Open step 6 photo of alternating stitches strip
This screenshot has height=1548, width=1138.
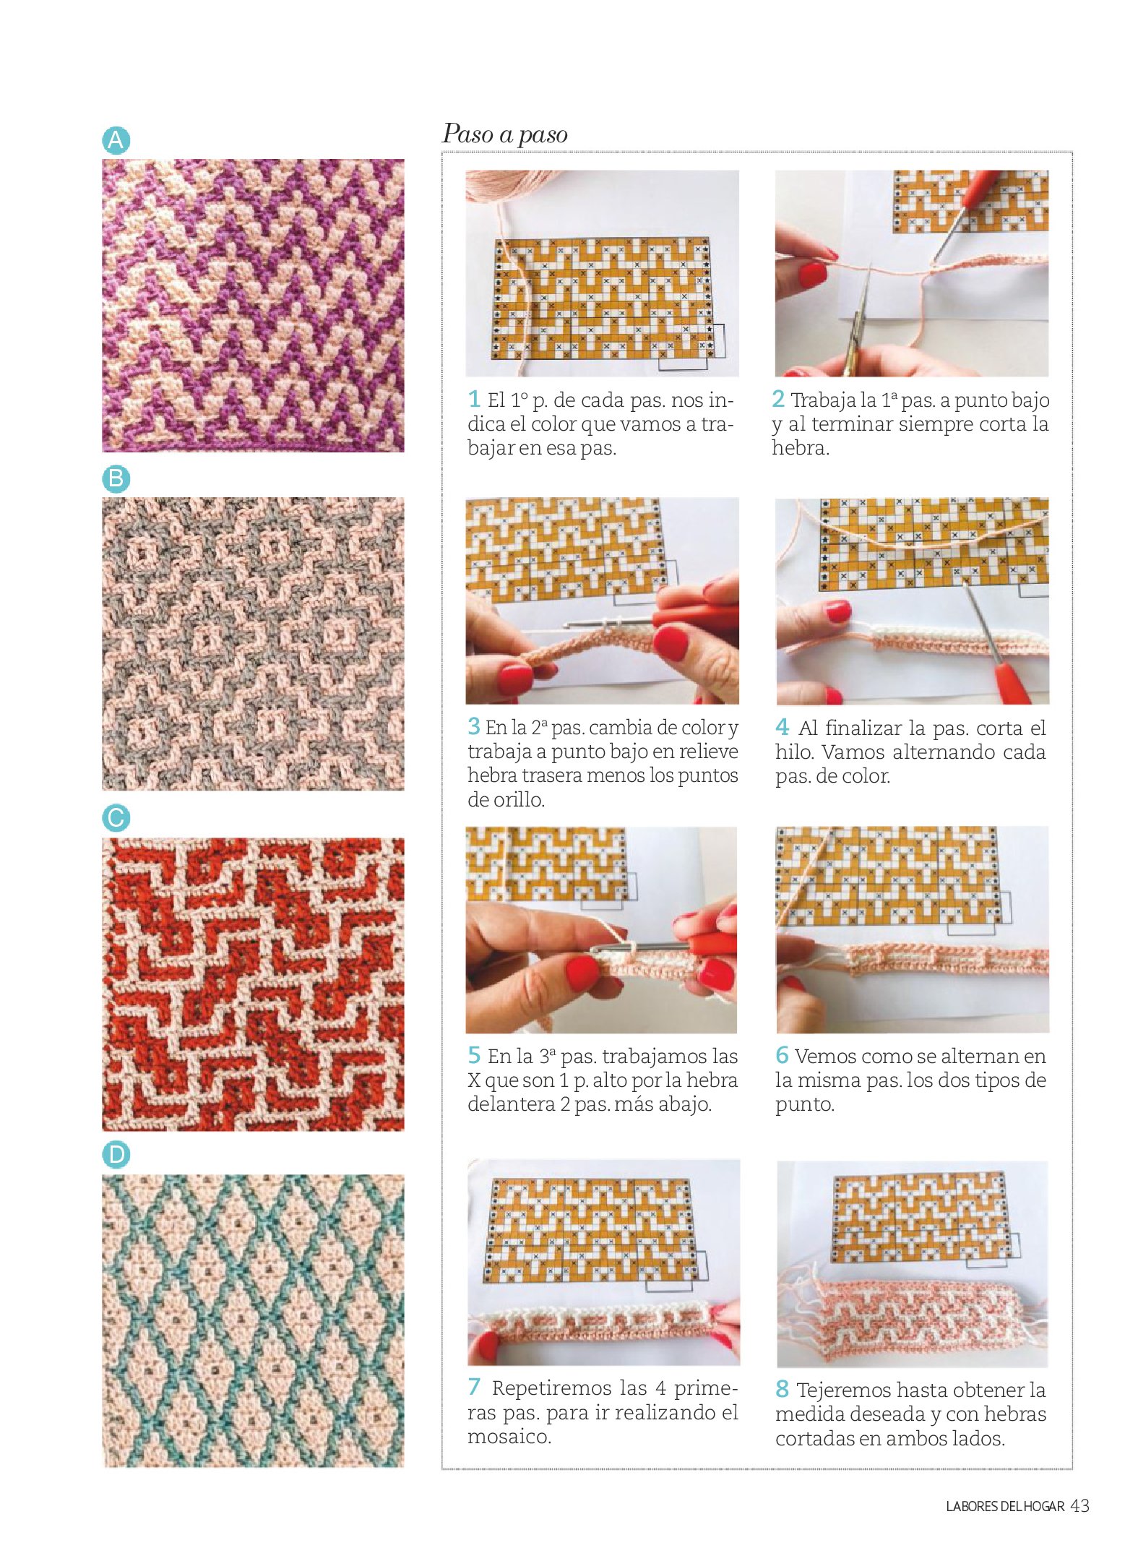coord(913,929)
